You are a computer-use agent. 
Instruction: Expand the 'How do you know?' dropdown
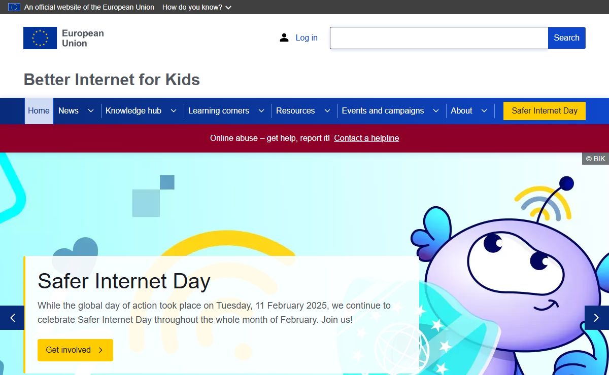coord(197,7)
